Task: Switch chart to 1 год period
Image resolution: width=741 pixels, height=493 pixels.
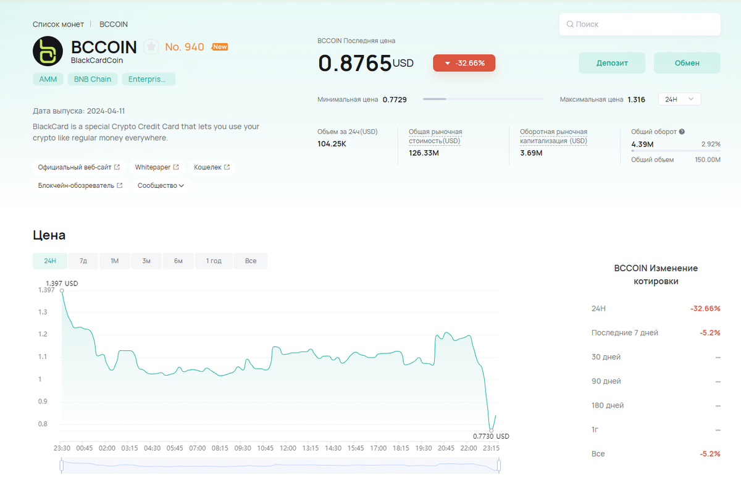Action: coord(214,261)
